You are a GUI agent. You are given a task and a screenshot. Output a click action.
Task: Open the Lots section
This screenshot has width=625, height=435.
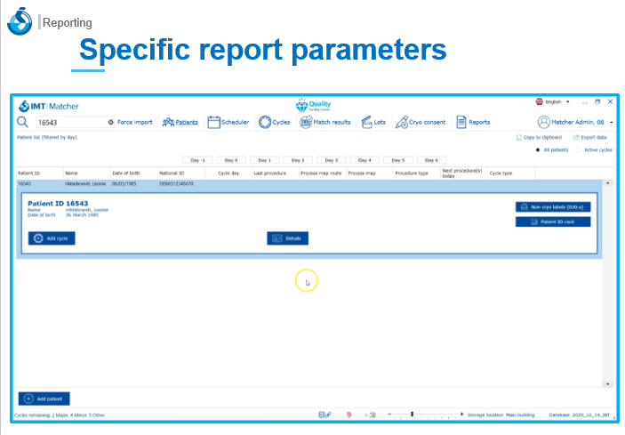coord(373,122)
